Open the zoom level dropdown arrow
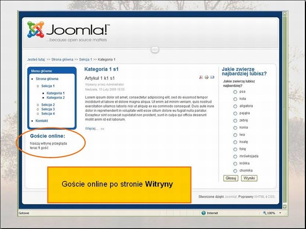Image resolution: width=306 pixels, height=229 pixels. click(x=280, y=213)
